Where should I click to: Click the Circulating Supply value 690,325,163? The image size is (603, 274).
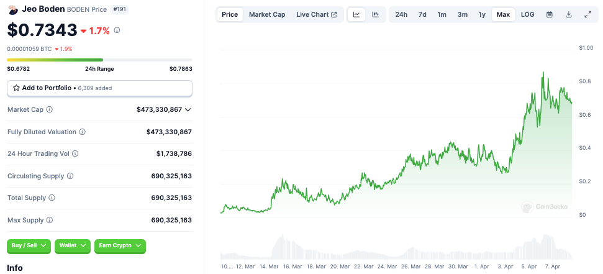point(171,176)
